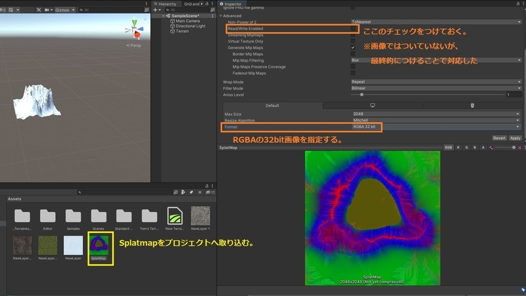This screenshot has height=296, width=526.
Task: Lock the Hierarchy panel with the padlock icon
Action: click(207, 4)
